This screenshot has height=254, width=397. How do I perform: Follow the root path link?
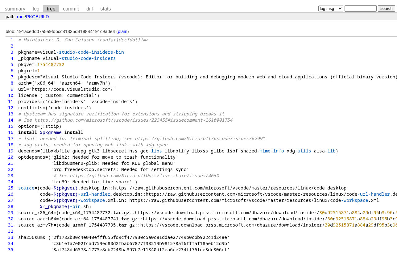coord(21,17)
